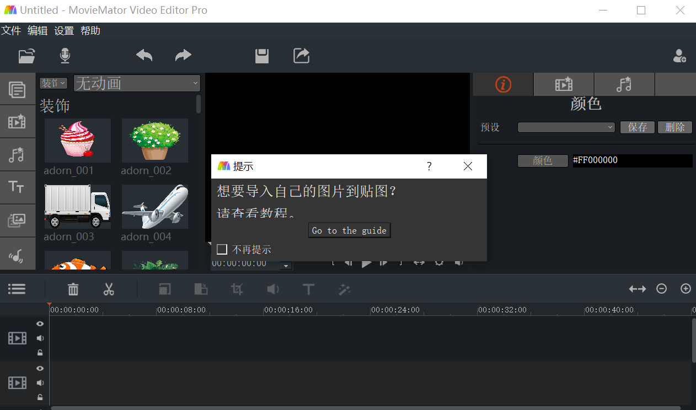Open the voiceover microphone recorder
Screen dimensions: 696x410
click(65, 55)
